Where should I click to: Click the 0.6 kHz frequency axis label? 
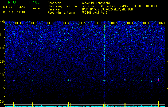(x=2, y=102)
